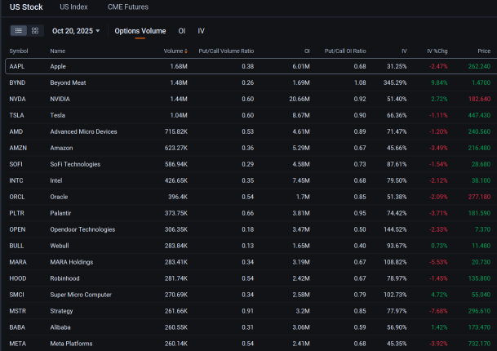Sort by IV %Chg column header
The image size is (497, 351).
(x=437, y=51)
